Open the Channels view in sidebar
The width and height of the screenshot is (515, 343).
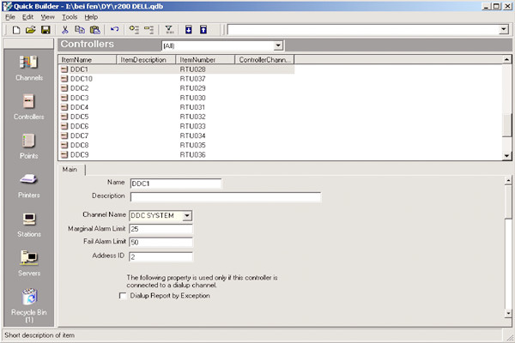coord(29,66)
